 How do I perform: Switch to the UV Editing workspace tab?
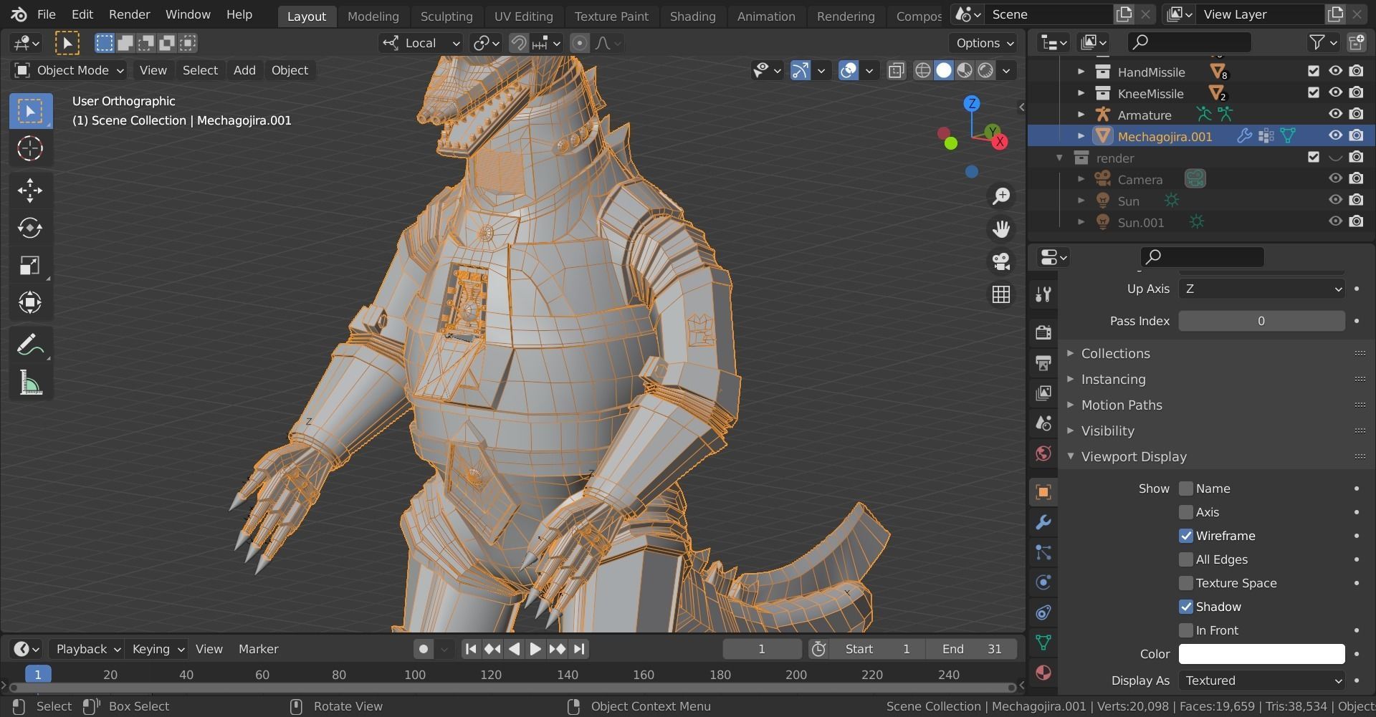click(x=523, y=16)
